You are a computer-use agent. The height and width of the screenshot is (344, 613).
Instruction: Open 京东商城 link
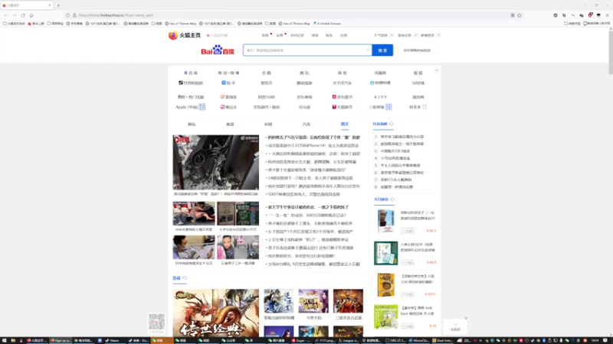[304, 97]
